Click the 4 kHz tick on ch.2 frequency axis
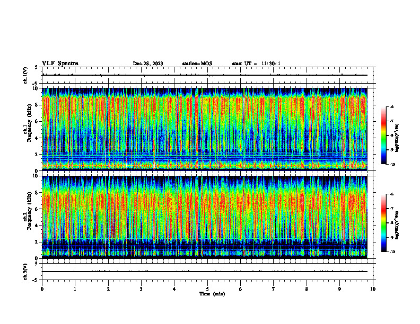The width and height of the screenshot is (420, 324). pyautogui.click(x=37, y=226)
